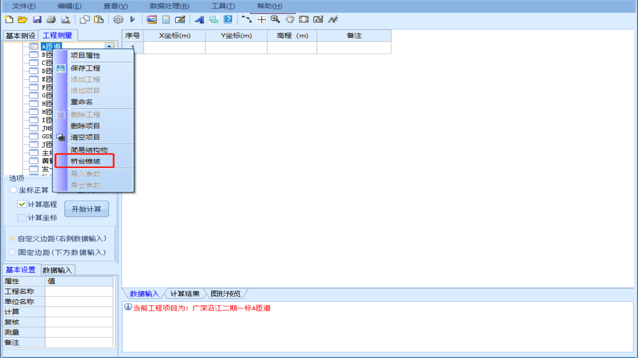The height and width of the screenshot is (358, 638).
Task: Click scroll-up arrow beside A匝道 in tree
Action: (x=109, y=46)
